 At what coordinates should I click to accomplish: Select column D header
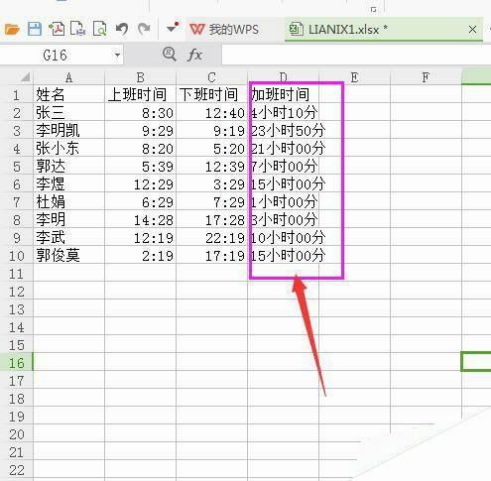pyautogui.click(x=283, y=76)
